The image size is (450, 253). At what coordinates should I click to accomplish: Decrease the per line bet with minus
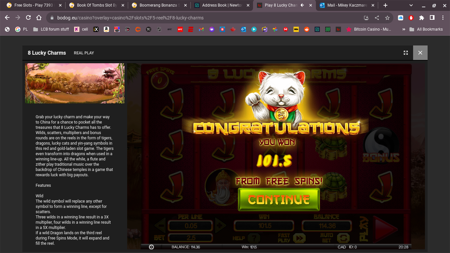click(160, 226)
